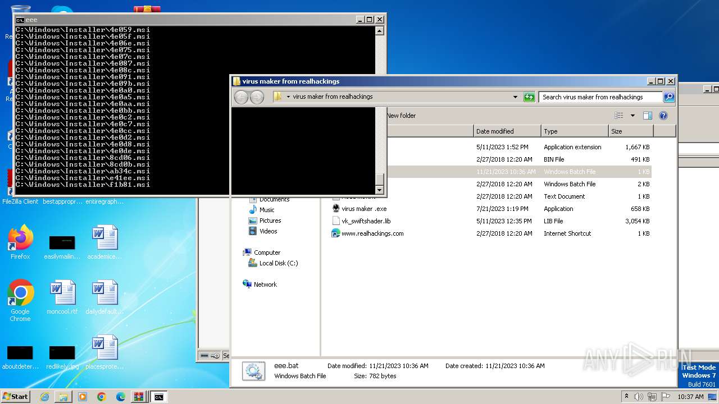Click Search virus maker from realhackings field
719x404 pixels.
(600, 97)
